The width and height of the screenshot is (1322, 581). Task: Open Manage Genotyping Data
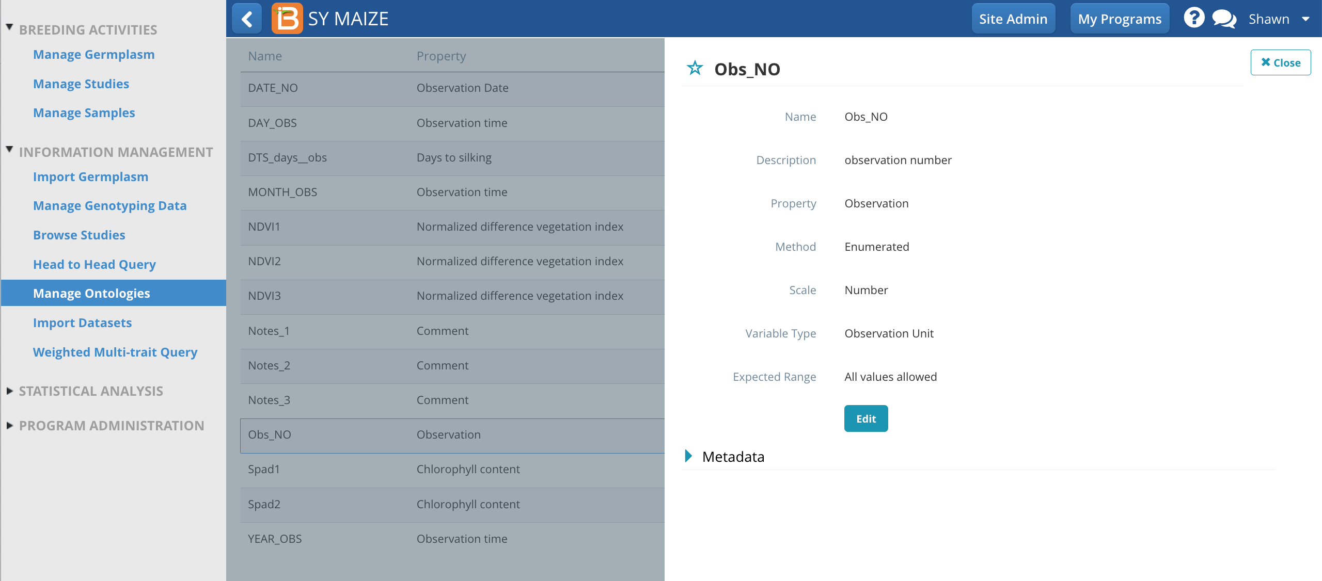pos(110,205)
